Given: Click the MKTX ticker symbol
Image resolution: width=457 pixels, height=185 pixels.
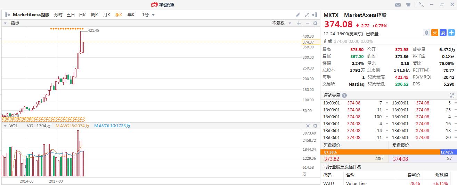Looking at the screenshot, I should point(331,15).
